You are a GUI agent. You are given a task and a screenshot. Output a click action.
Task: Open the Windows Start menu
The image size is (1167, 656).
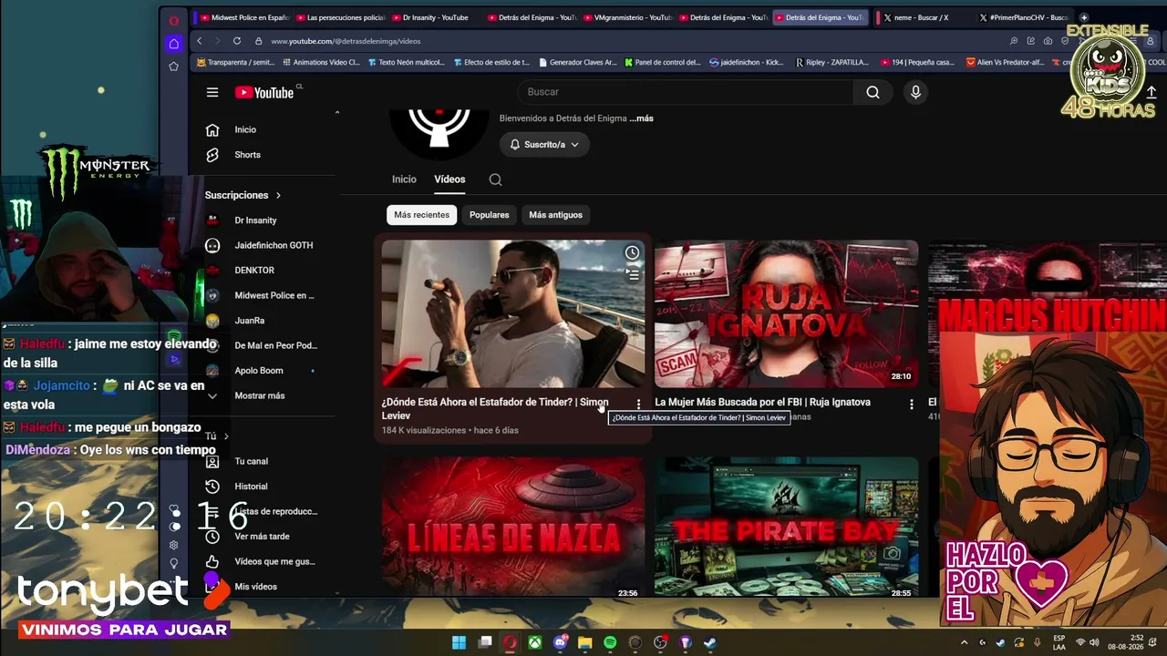pos(460,642)
